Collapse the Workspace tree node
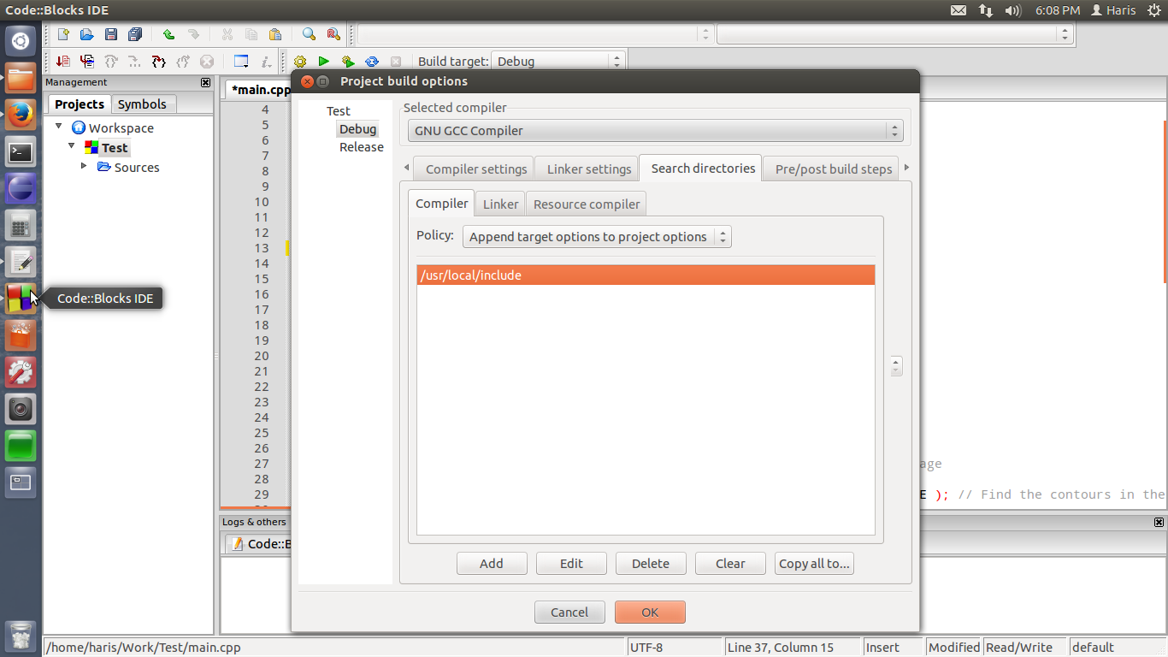The image size is (1168, 657). [x=59, y=127]
